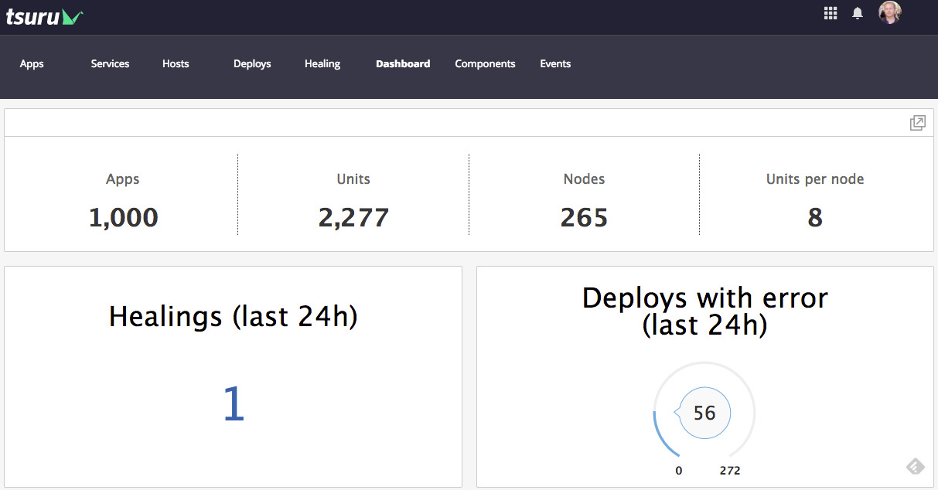The image size is (938, 490).
Task: Click the watermark icon in Deploys panel corner
Action: (x=915, y=466)
